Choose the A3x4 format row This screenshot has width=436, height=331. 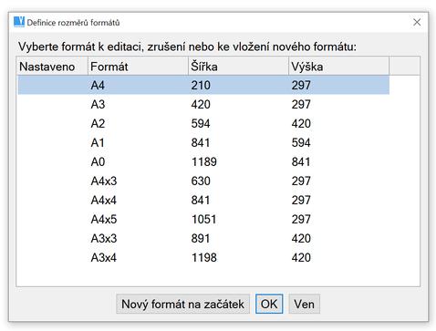coord(203,257)
